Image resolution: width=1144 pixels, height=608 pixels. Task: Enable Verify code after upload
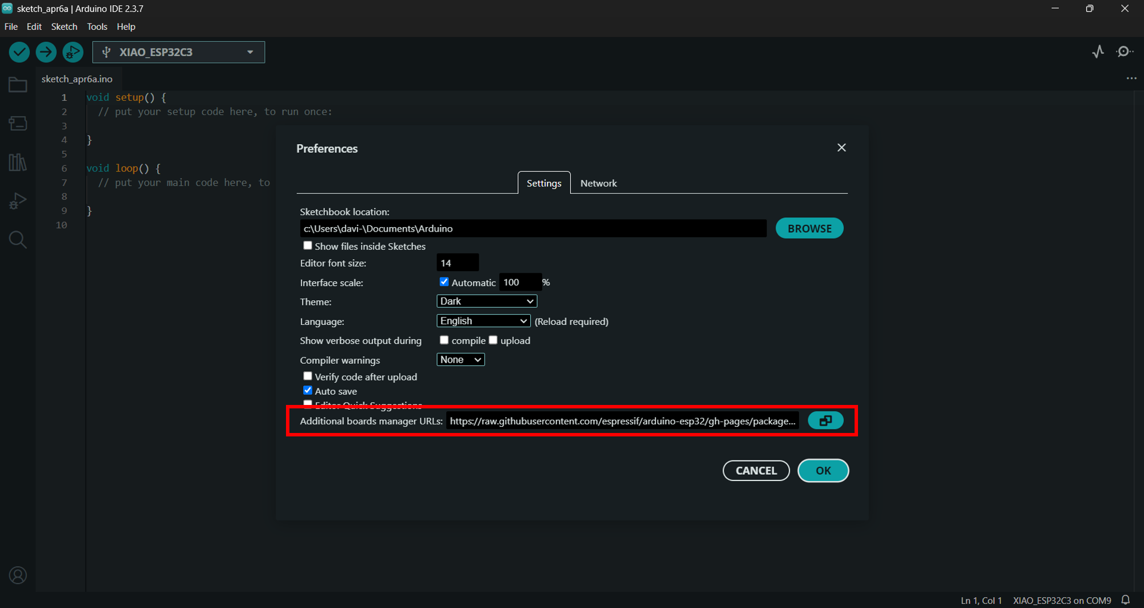308,376
